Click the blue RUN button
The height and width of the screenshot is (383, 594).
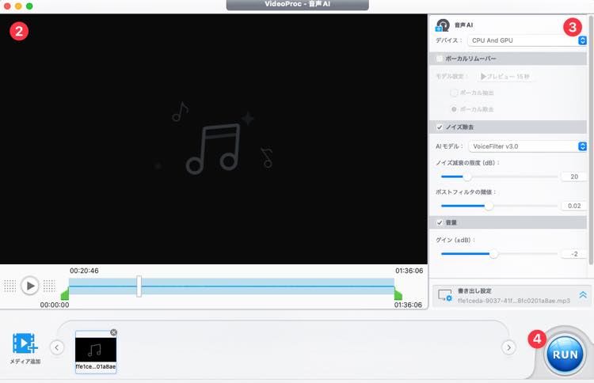565,355
